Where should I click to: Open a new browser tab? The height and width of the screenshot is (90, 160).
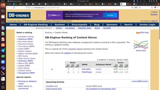(x=143, y=4)
